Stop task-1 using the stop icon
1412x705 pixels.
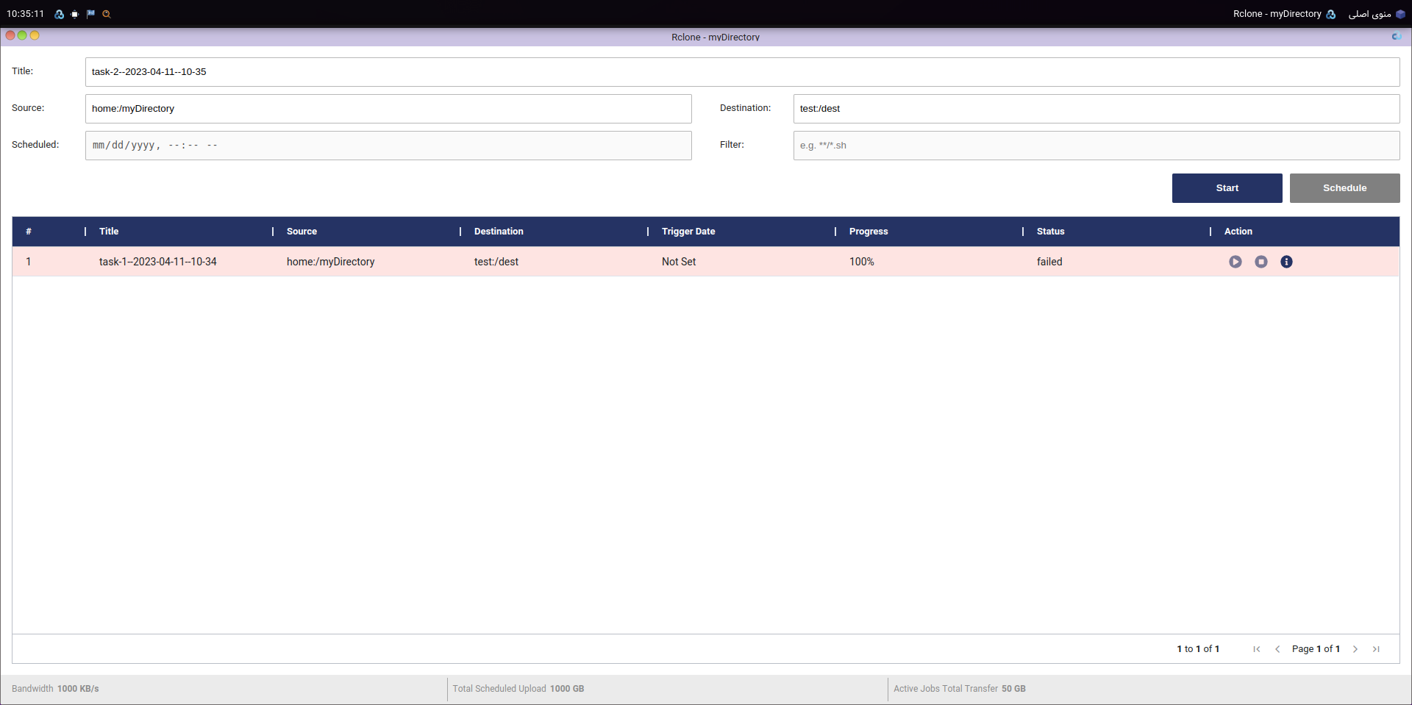click(1261, 262)
